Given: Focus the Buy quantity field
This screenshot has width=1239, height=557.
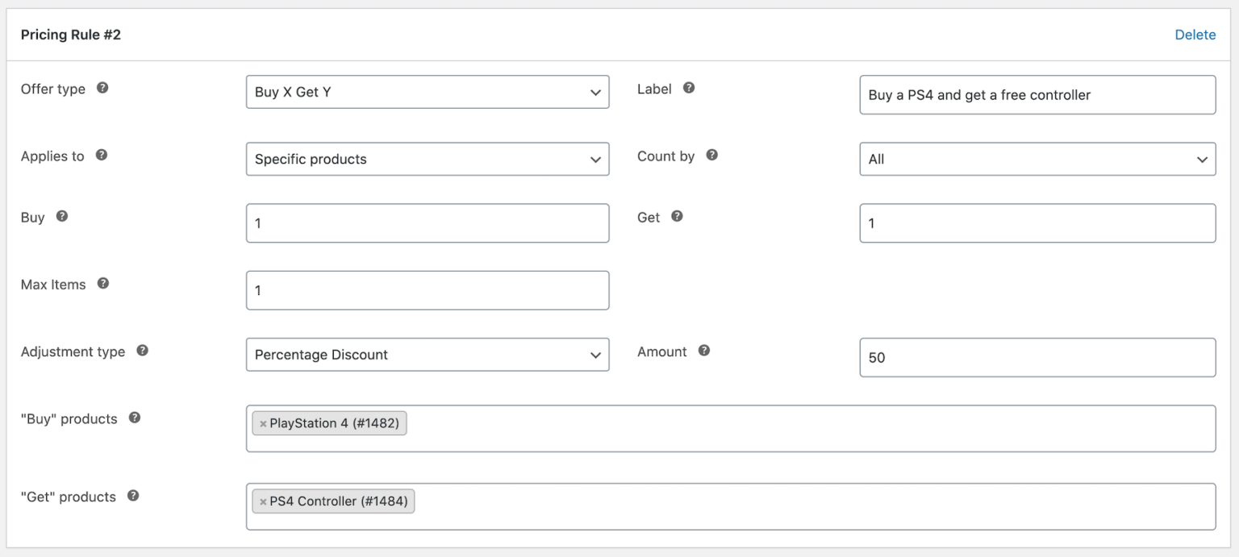Looking at the screenshot, I should [428, 223].
